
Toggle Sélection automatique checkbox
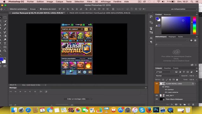(9, 9)
